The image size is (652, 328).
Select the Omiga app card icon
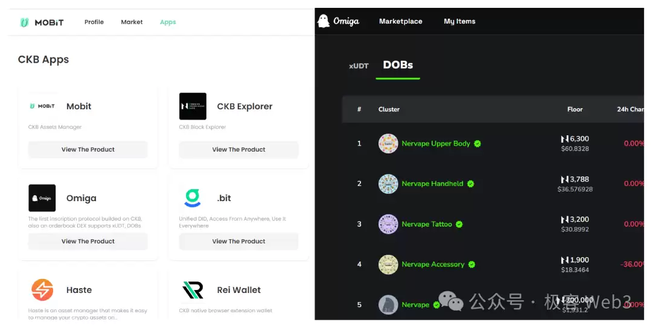[42, 198]
